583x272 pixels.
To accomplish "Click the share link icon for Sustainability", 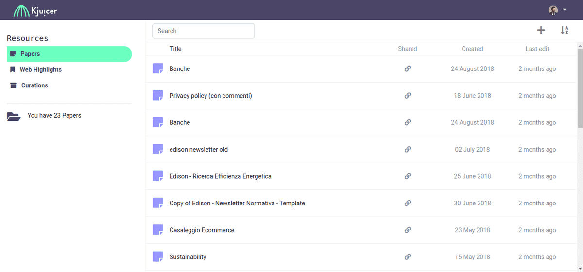I will tap(408, 257).
